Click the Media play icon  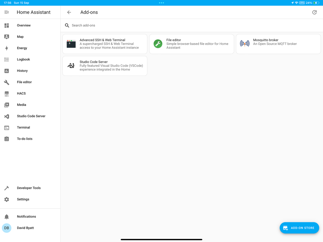coord(7,105)
